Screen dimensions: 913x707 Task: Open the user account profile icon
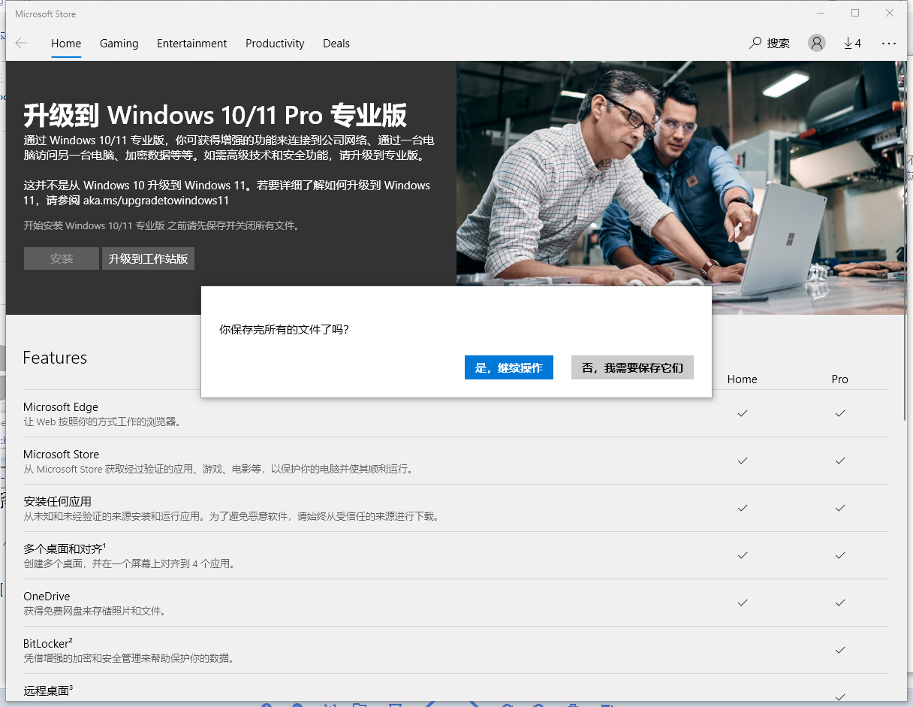[x=816, y=44]
